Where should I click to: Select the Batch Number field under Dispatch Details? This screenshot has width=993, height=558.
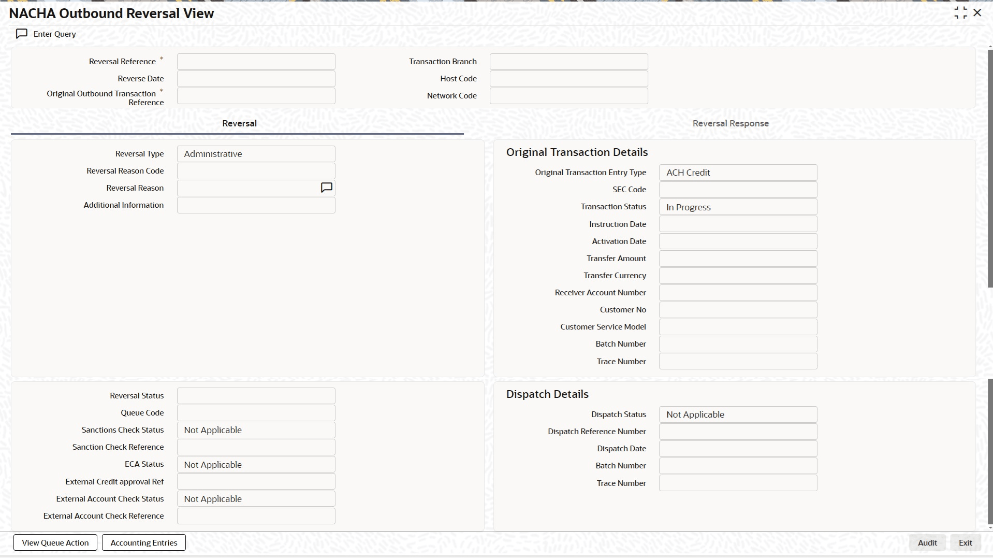[x=738, y=466]
